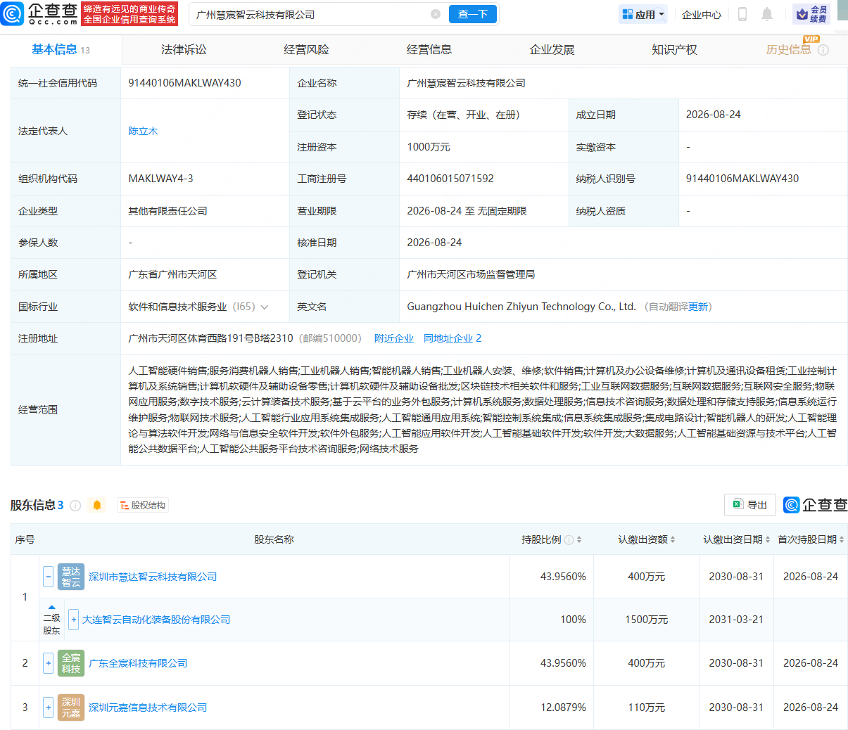Export shareholder list with 导出 button
Screen dimensions: 848x730
coord(750,505)
